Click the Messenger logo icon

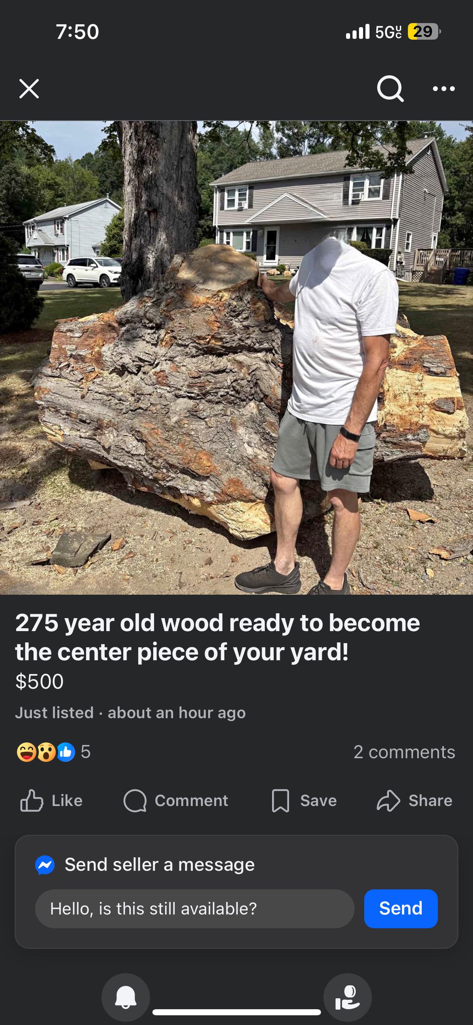tap(45, 866)
